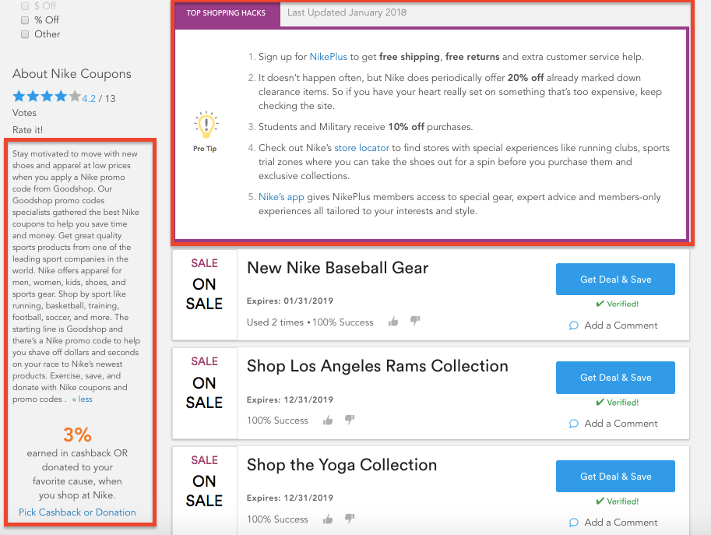Screen dimensions: 711x535
Task: Open the NikePlus link
Action: tap(329, 57)
